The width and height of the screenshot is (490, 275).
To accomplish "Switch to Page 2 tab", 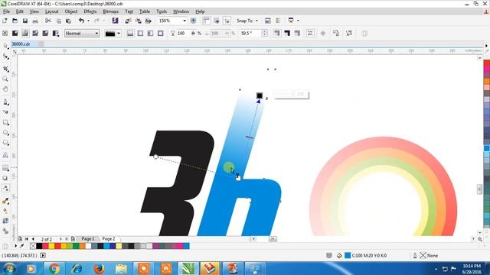I will click(109, 239).
